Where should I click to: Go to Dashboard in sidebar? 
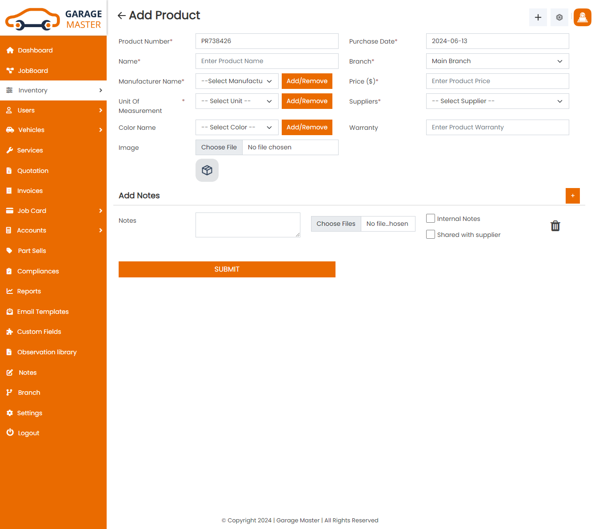pos(35,50)
